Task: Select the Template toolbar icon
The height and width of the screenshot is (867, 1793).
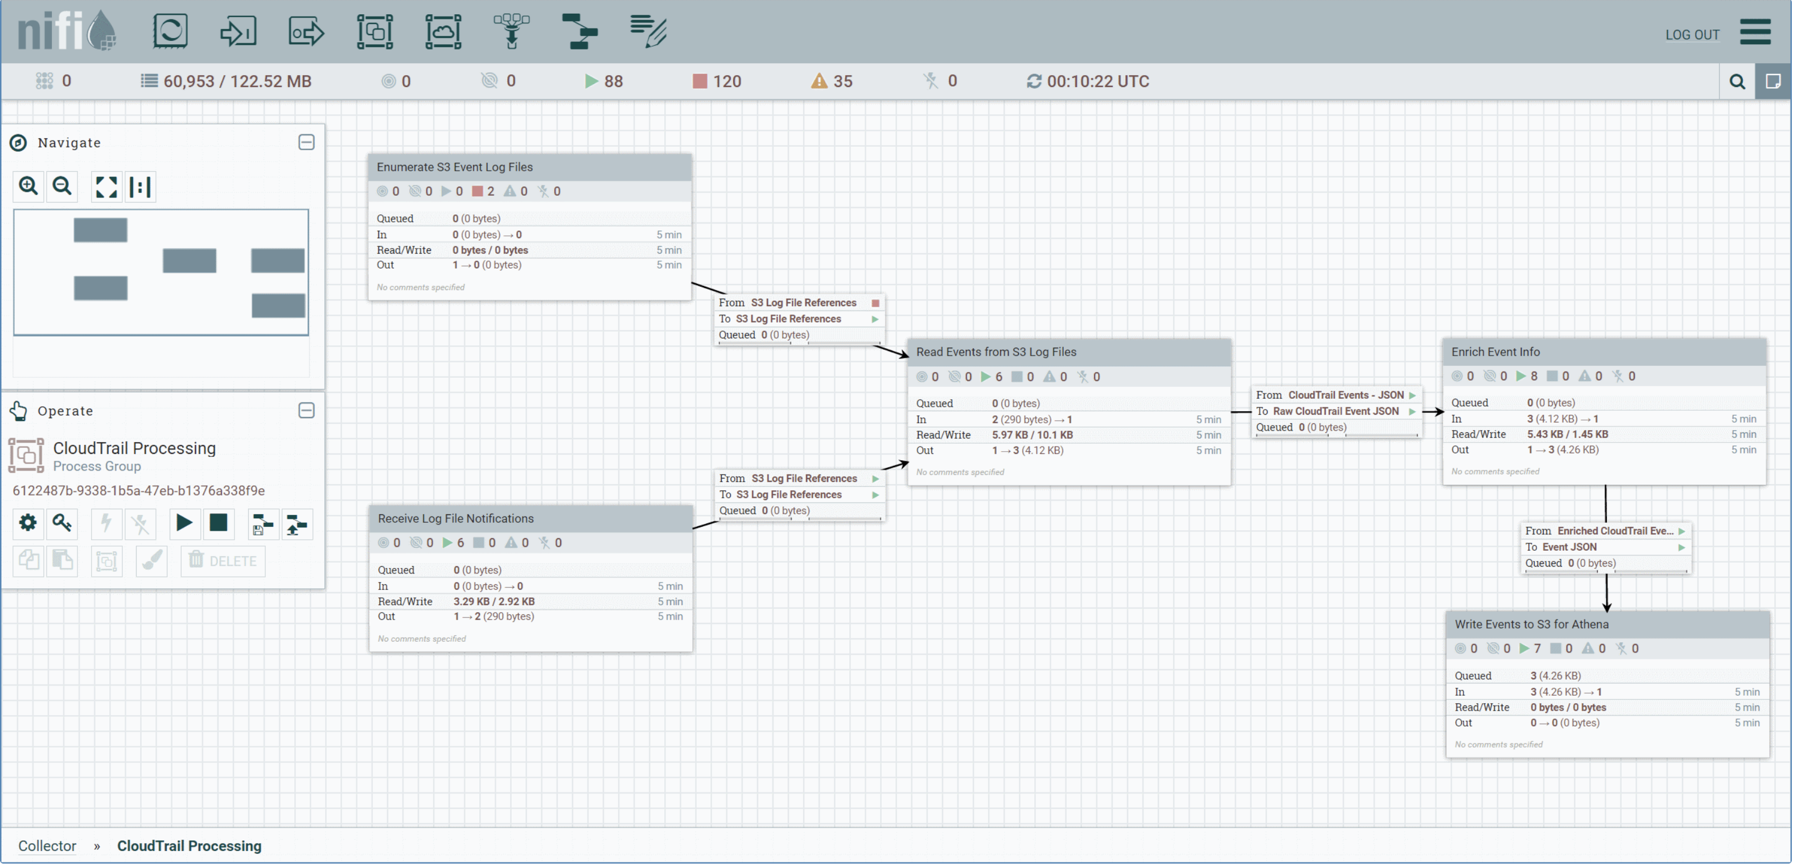Action: pos(579,31)
